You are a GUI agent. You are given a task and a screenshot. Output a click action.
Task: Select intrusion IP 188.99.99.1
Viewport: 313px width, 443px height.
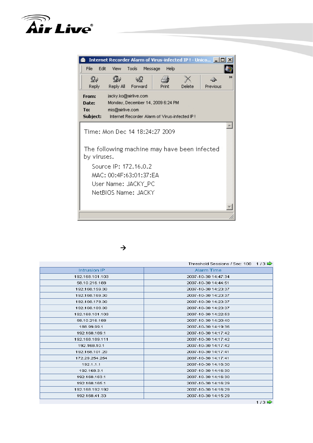click(x=92, y=327)
